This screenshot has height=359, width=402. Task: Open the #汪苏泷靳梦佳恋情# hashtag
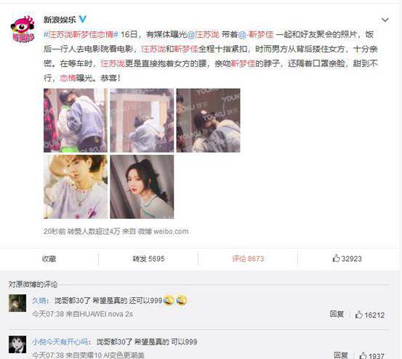pyautogui.click(x=81, y=34)
